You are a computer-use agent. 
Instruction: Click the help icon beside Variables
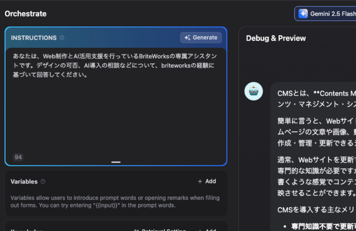(43, 181)
